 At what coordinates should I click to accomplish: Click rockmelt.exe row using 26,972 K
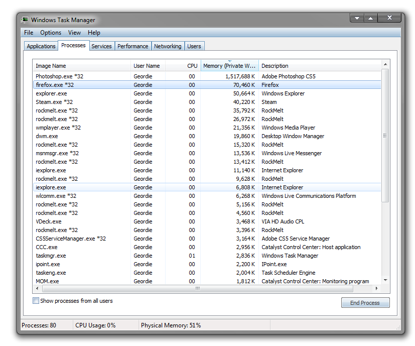tap(207, 119)
